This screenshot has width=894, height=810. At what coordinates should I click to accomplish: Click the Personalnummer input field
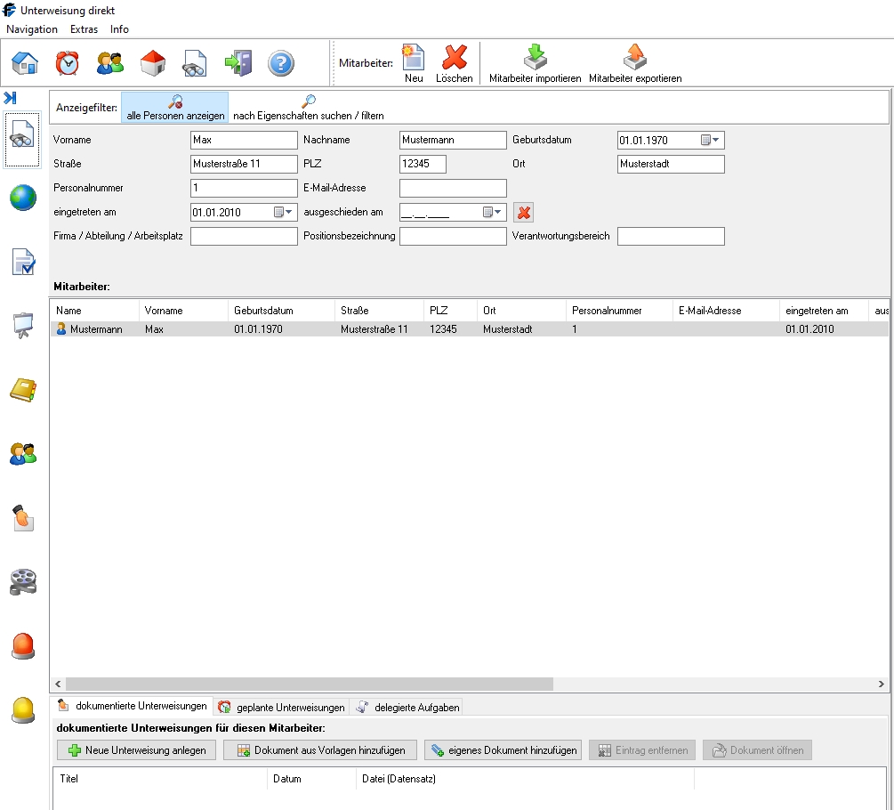244,188
